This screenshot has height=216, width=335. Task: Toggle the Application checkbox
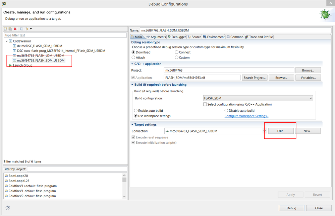tap(133, 78)
